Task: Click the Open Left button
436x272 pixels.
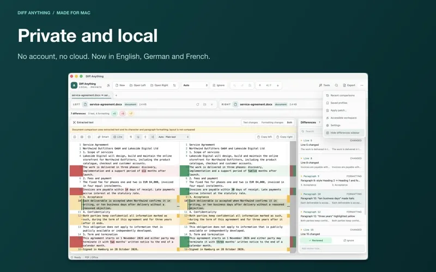Action: [138, 85]
